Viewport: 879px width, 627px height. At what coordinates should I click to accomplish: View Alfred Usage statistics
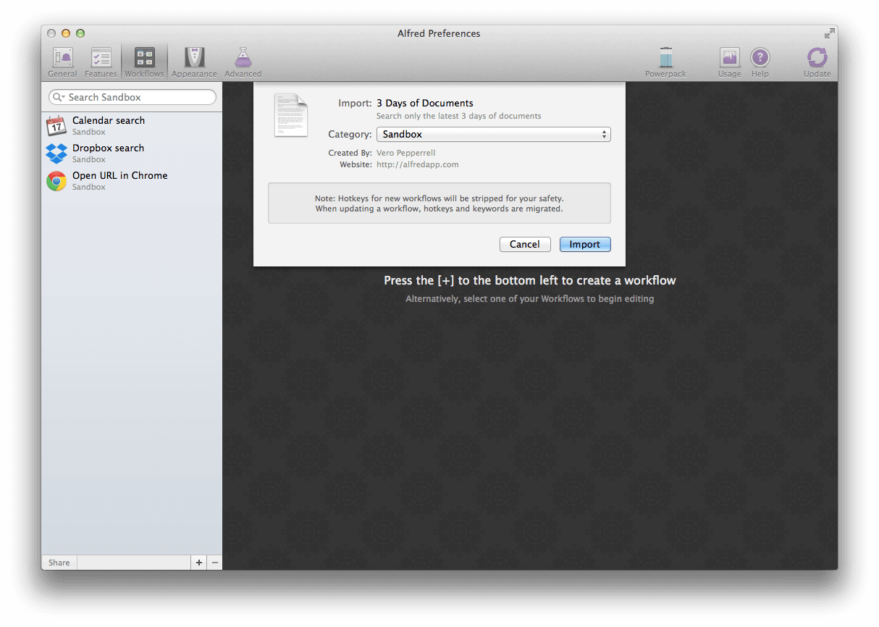(728, 61)
